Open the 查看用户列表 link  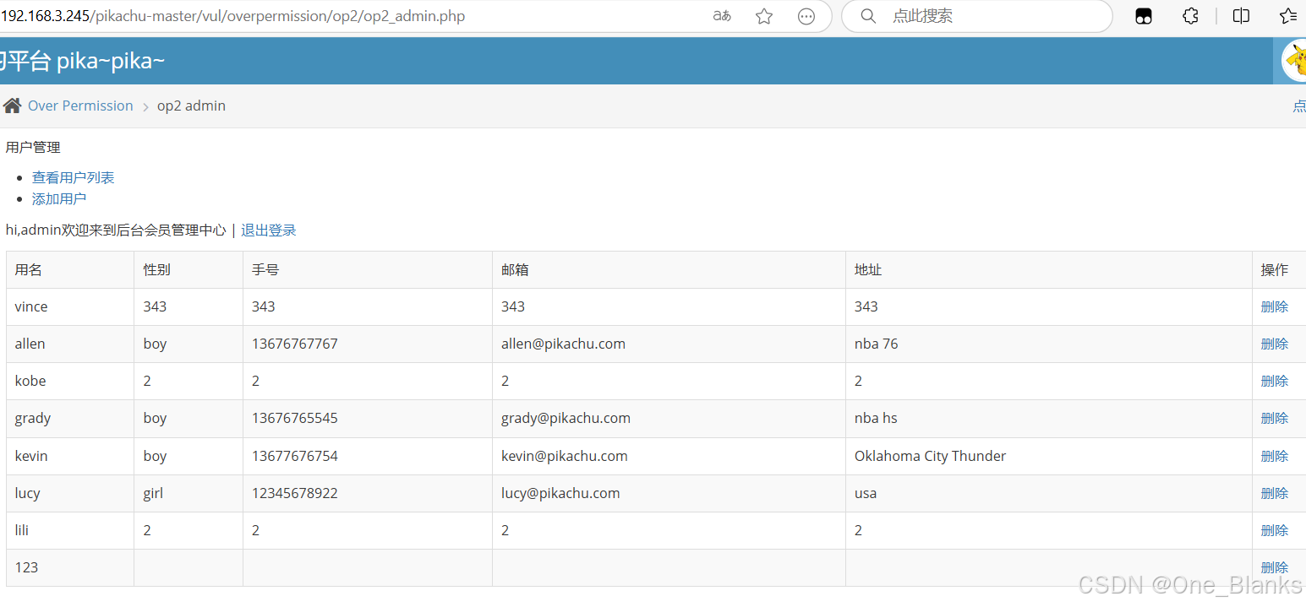point(73,177)
